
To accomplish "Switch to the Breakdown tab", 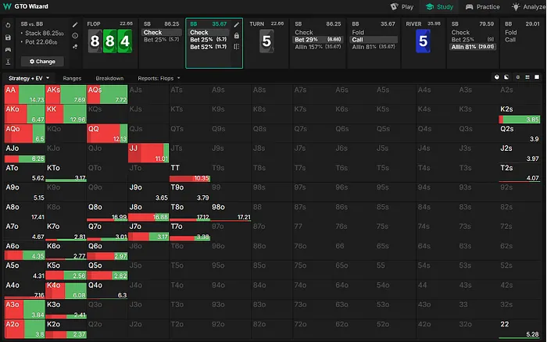I will (x=109, y=78).
